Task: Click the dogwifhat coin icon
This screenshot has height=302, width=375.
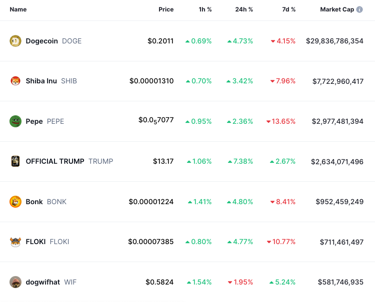Action: [15, 282]
